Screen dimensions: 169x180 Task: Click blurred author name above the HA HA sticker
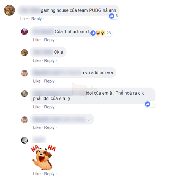coord(39,139)
